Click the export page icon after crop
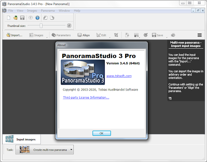The width and height of the screenshot is (207, 162). pyautogui.click(x=127, y=35)
